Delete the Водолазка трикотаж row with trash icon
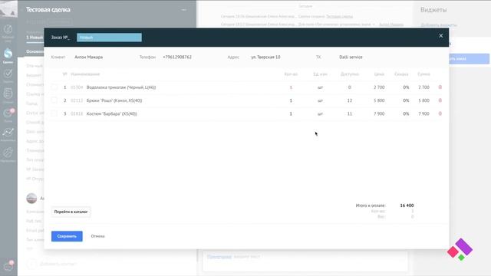 click(x=440, y=87)
